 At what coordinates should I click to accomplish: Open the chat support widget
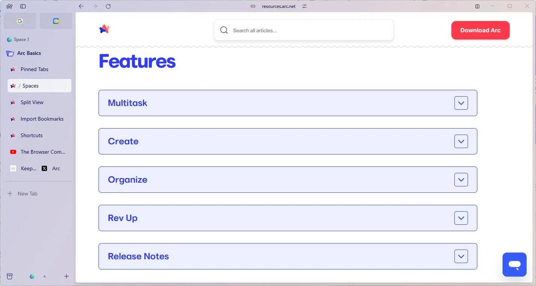514,265
